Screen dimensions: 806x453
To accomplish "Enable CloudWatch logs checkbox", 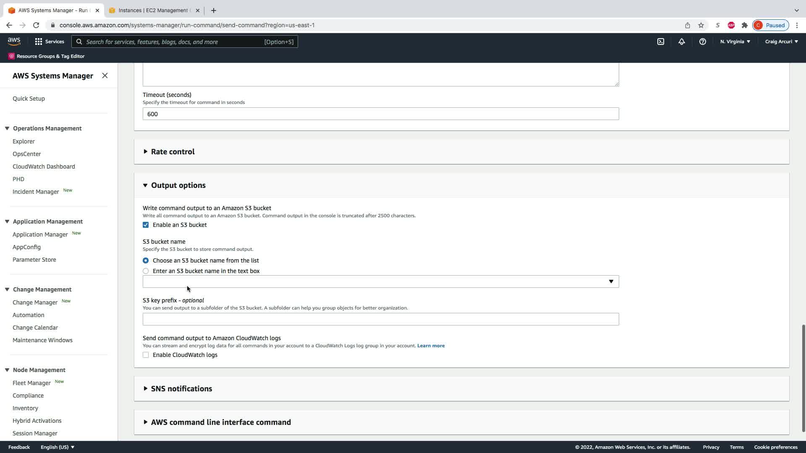I will tap(146, 355).
